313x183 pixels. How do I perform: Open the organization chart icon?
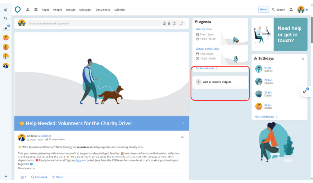(28, 9)
